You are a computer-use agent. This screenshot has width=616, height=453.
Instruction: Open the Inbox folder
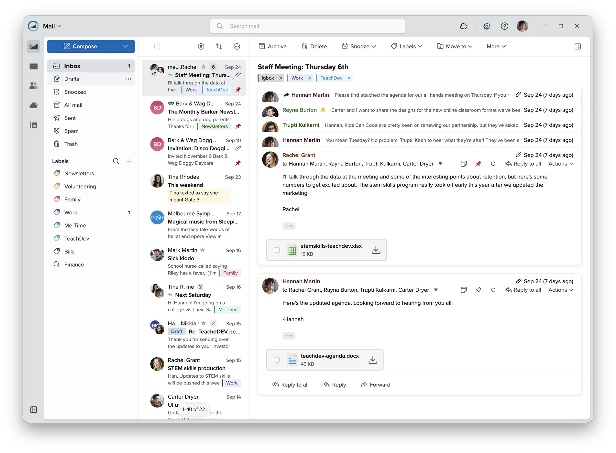[91, 66]
